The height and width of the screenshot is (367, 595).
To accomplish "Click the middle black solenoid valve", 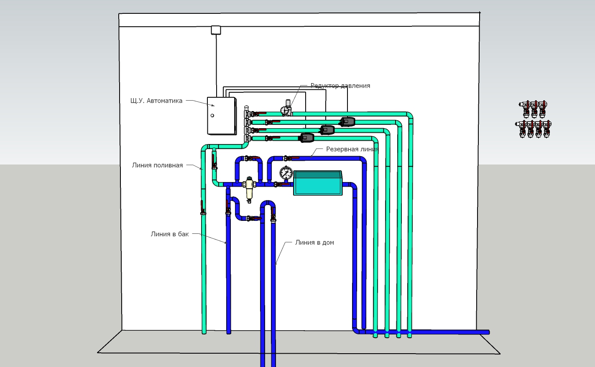I will (x=327, y=130).
